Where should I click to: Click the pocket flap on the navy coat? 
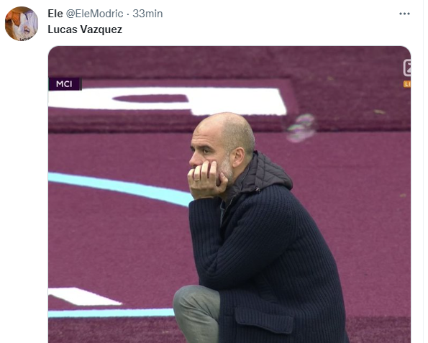[x=264, y=319]
